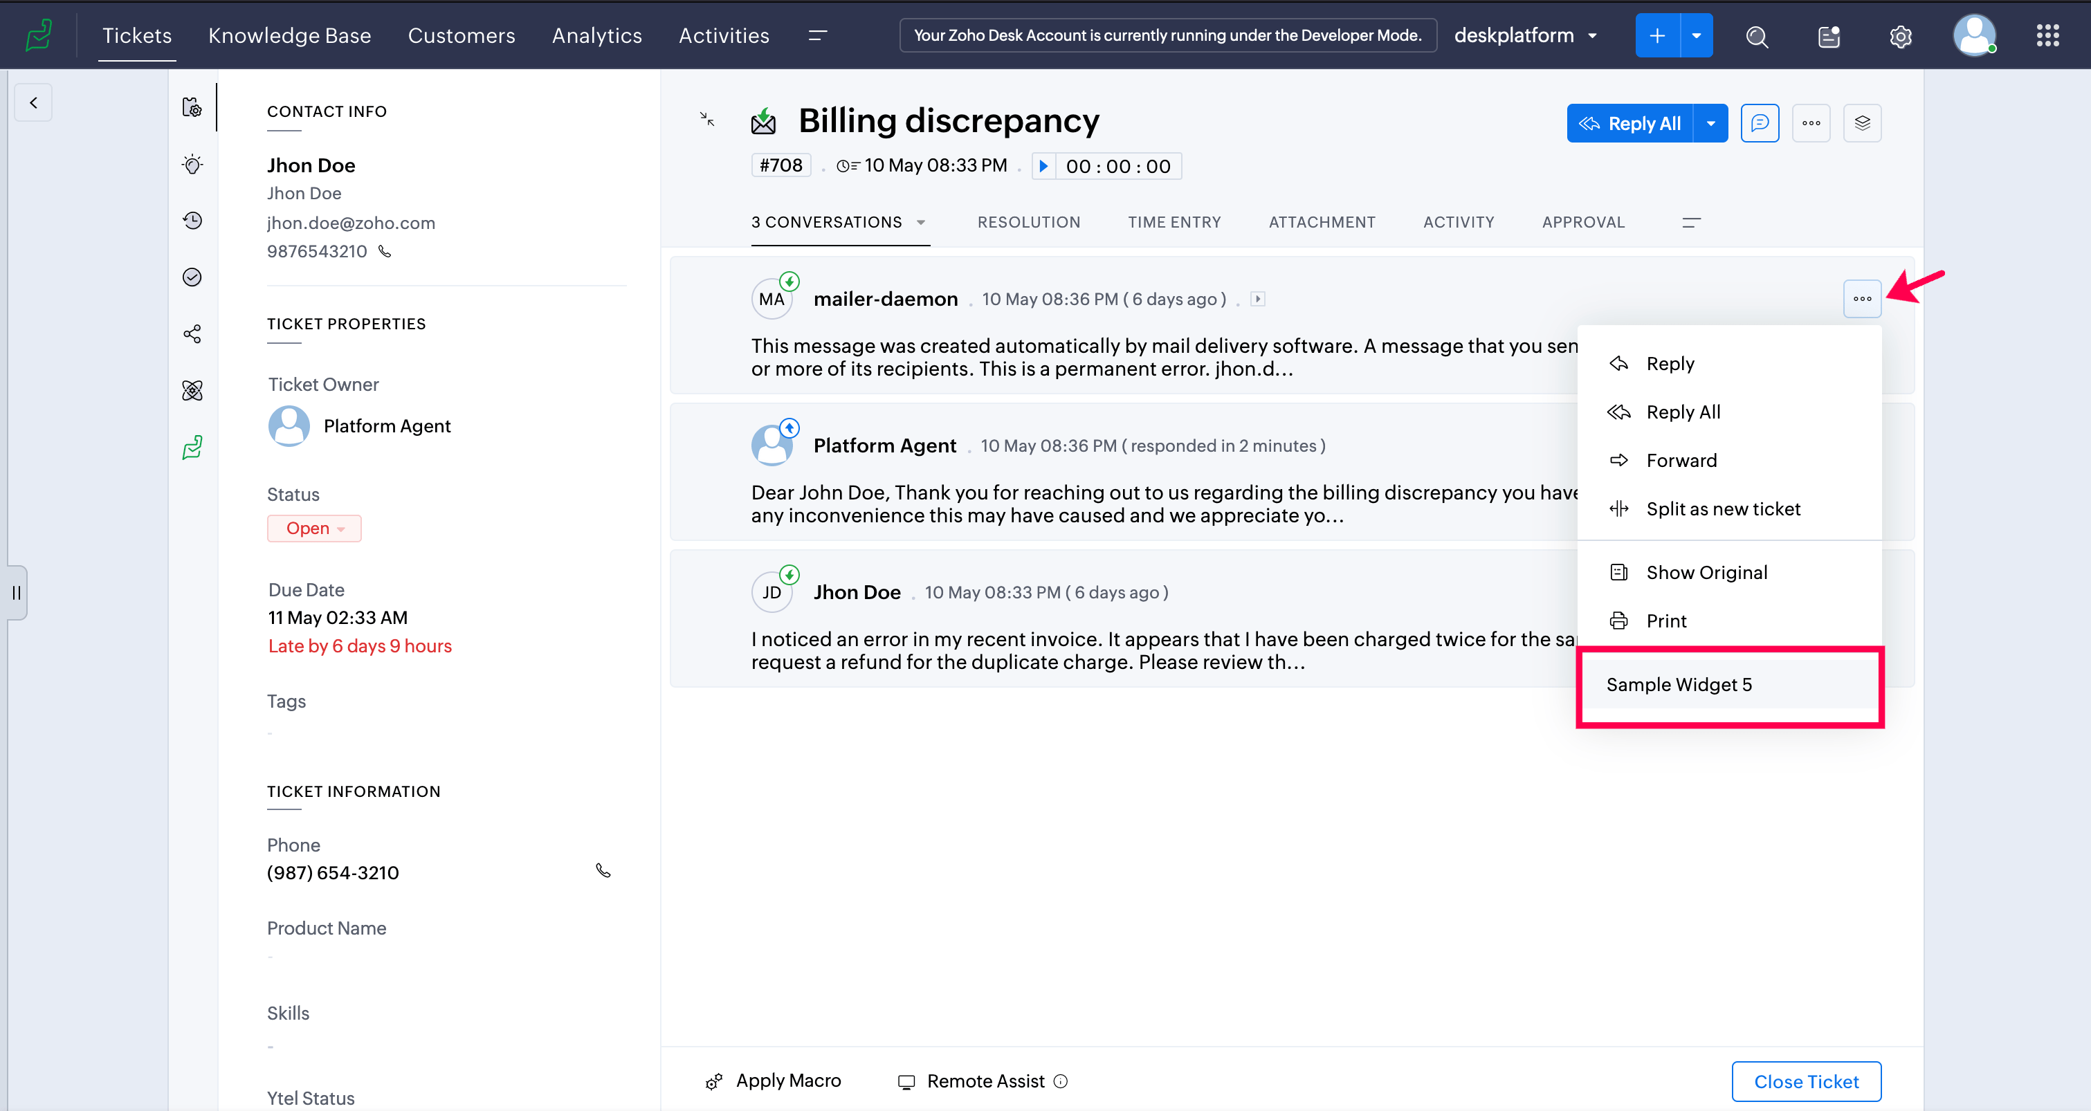Expand mailer-daemon message small arrow icon

click(1257, 299)
